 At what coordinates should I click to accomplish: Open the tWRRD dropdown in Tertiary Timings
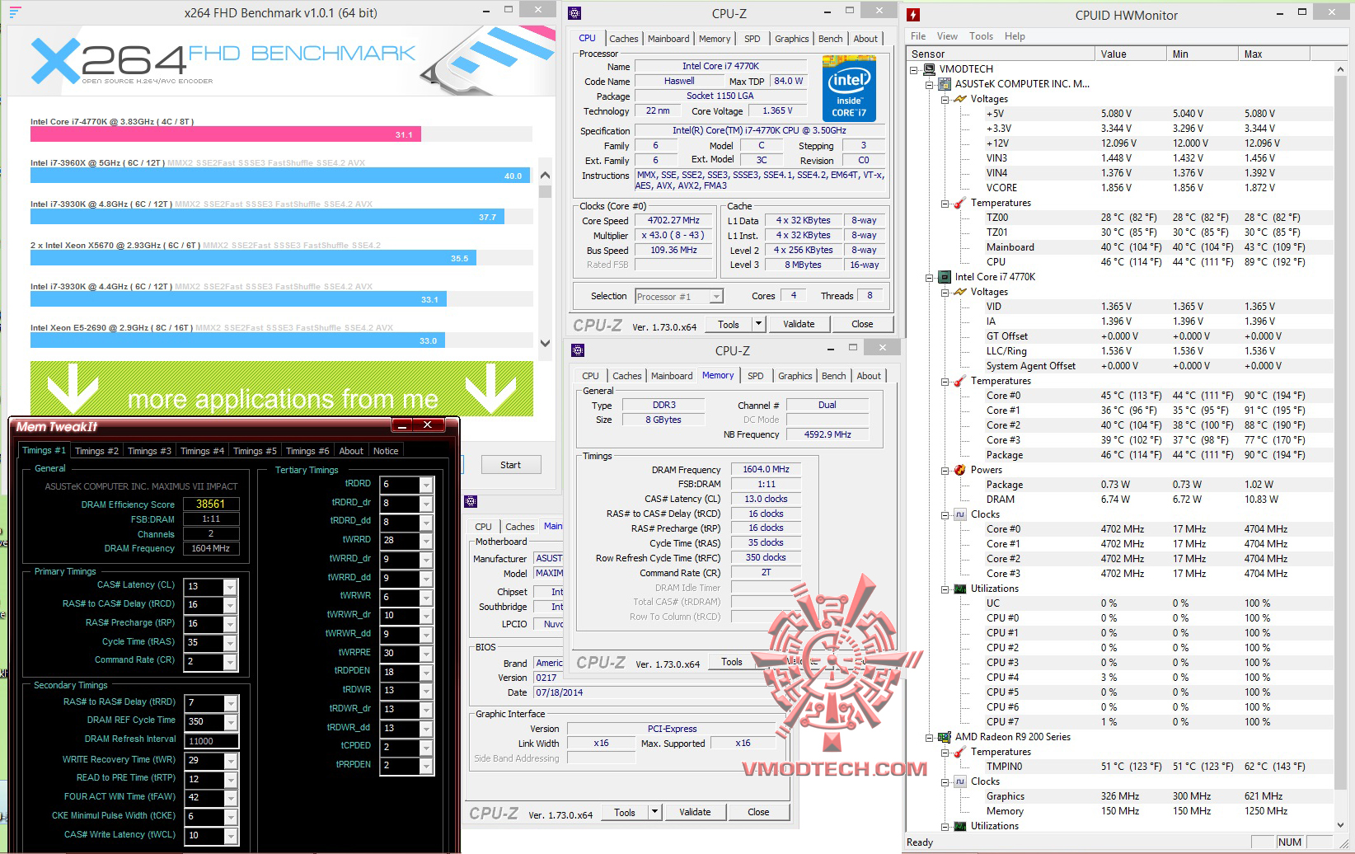(426, 541)
